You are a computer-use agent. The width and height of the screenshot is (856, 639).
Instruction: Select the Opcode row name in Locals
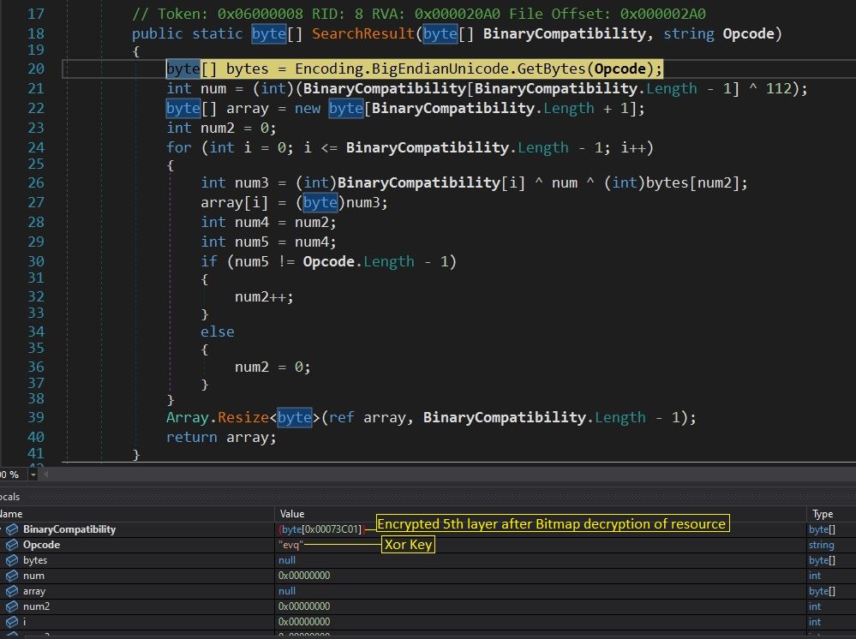coord(41,545)
